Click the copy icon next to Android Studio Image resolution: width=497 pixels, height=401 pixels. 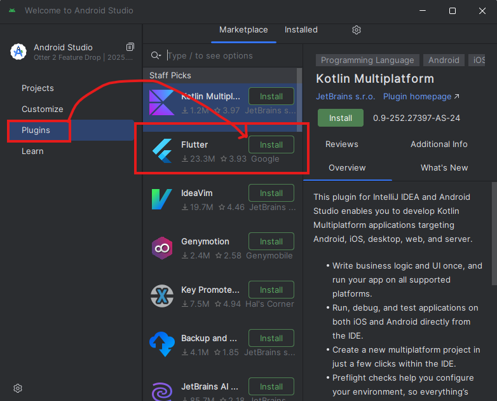coord(130,47)
